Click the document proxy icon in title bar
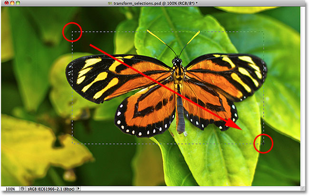309x196 pixels. [x=110, y=3]
